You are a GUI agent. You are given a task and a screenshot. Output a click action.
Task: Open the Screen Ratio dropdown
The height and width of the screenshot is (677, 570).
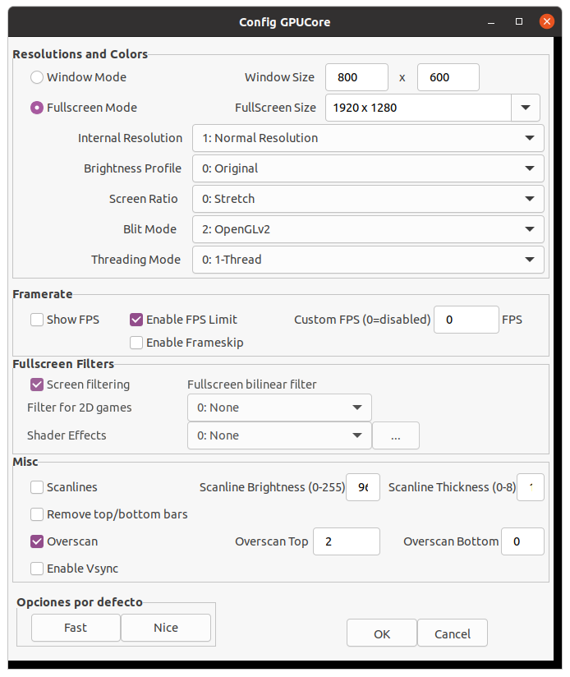click(x=368, y=199)
